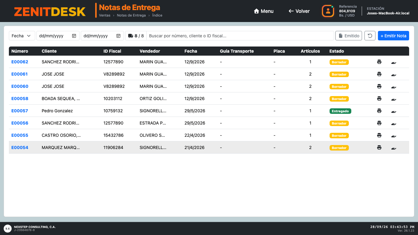418x235 pixels.
Task: Open delivery note E00062 link
Action: 20,62
